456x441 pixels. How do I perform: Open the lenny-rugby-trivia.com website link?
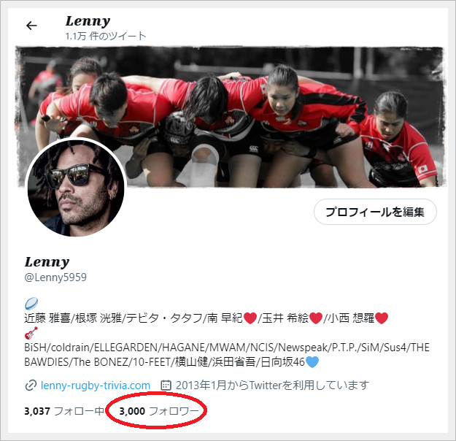[x=96, y=385]
